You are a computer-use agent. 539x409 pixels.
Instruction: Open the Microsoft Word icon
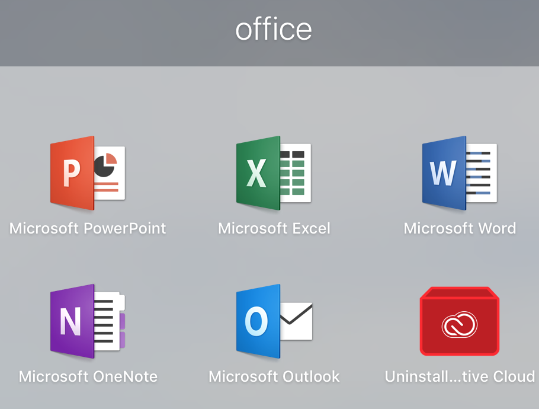(460, 173)
